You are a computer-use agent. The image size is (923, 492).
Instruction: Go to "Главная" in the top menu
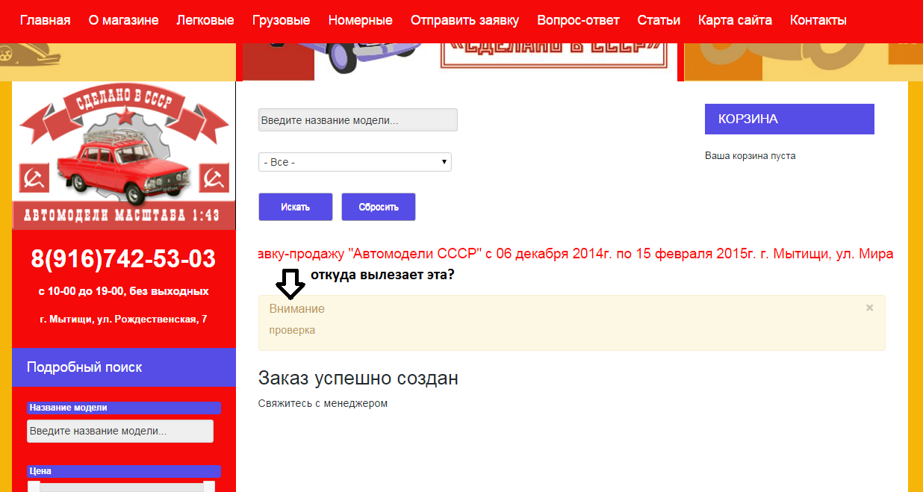[45, 20]
